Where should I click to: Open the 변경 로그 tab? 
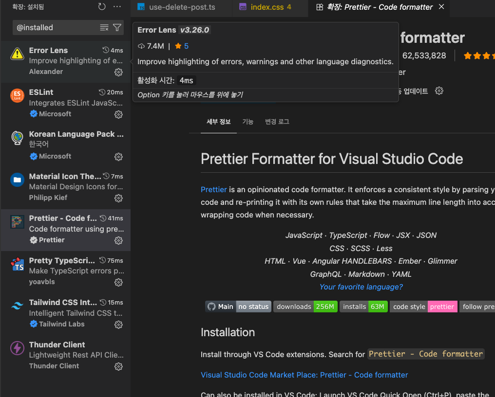click(277, 122)
